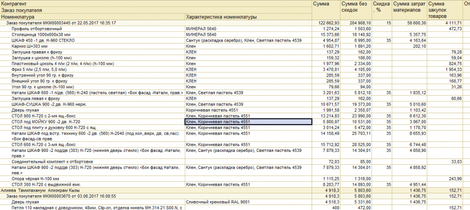Screen dimensions: 470x210
Task: Click the 'Пластиковый цоколь 4 п/м' item
Action: coord(63,64)
